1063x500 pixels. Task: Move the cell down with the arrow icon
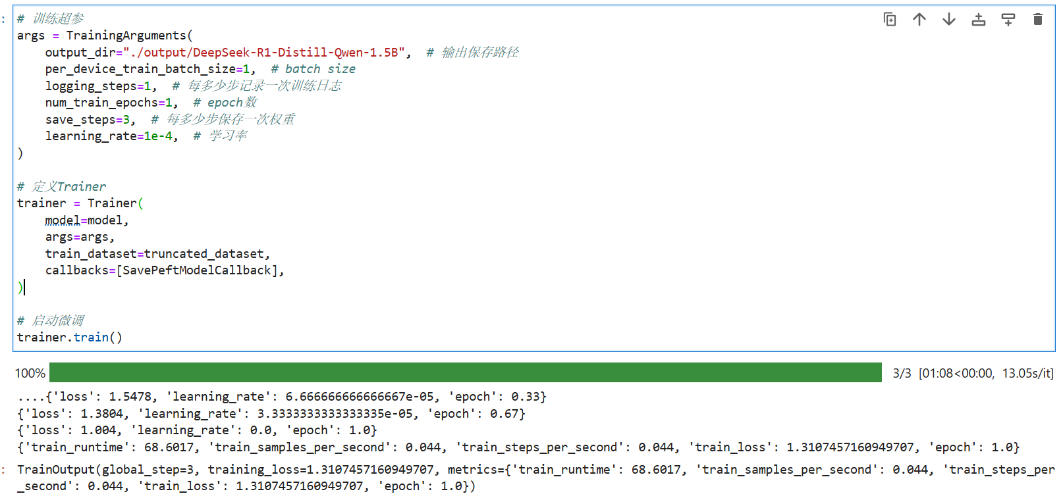[x=949, y=20]
